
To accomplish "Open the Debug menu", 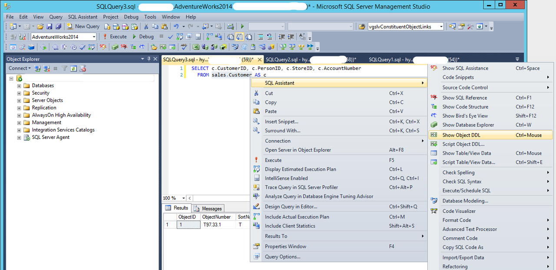I will tap(131, 17).
